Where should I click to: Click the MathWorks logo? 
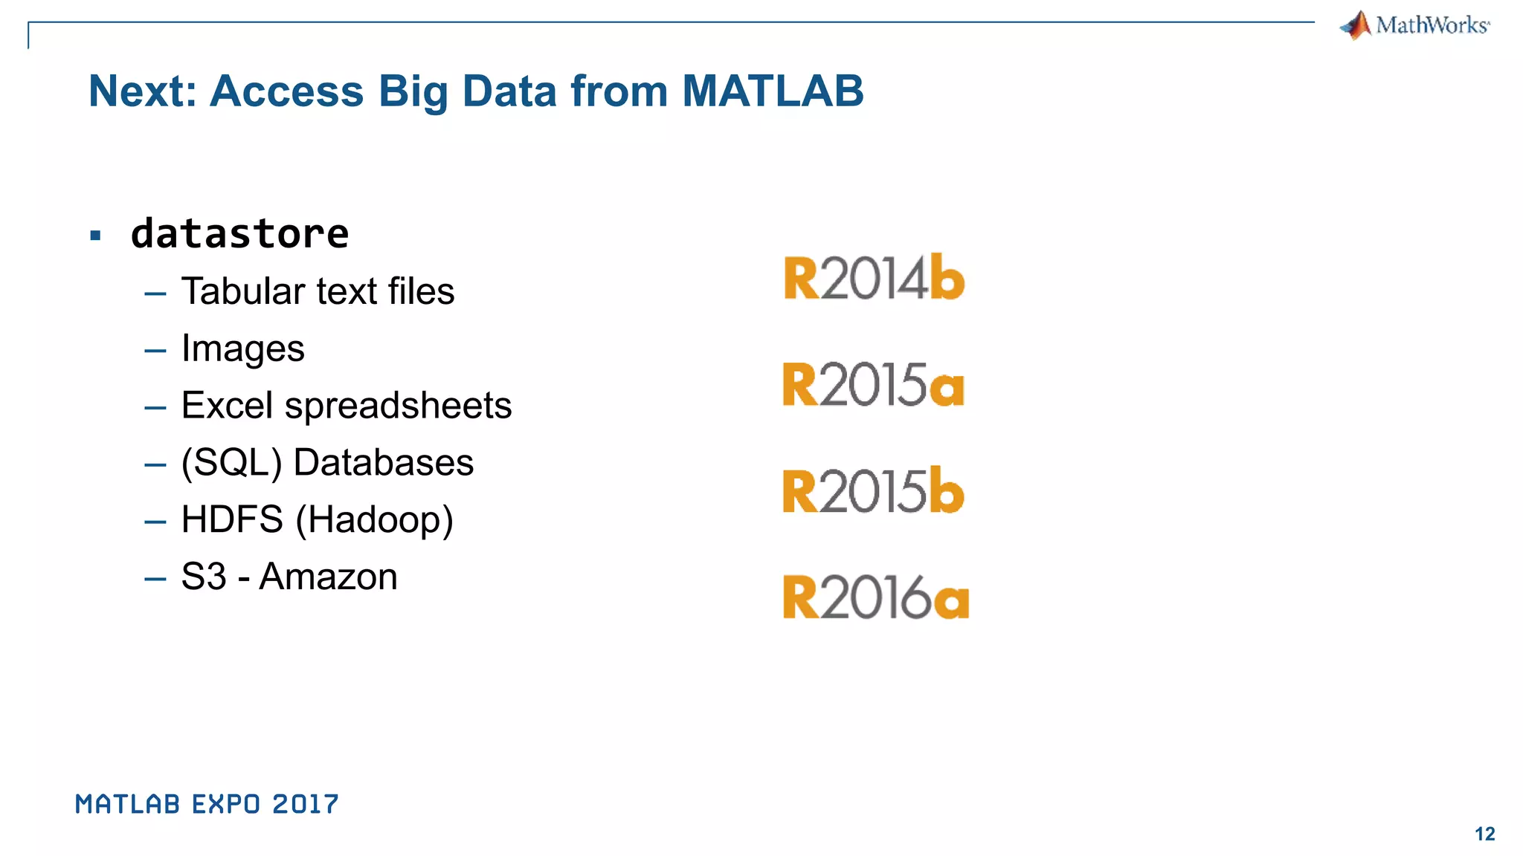point(1415,25)
